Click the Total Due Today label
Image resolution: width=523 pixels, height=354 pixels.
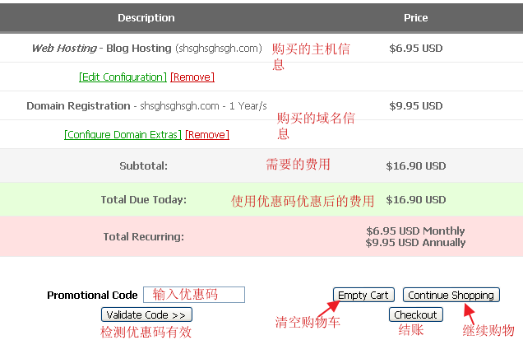(143, 199)
